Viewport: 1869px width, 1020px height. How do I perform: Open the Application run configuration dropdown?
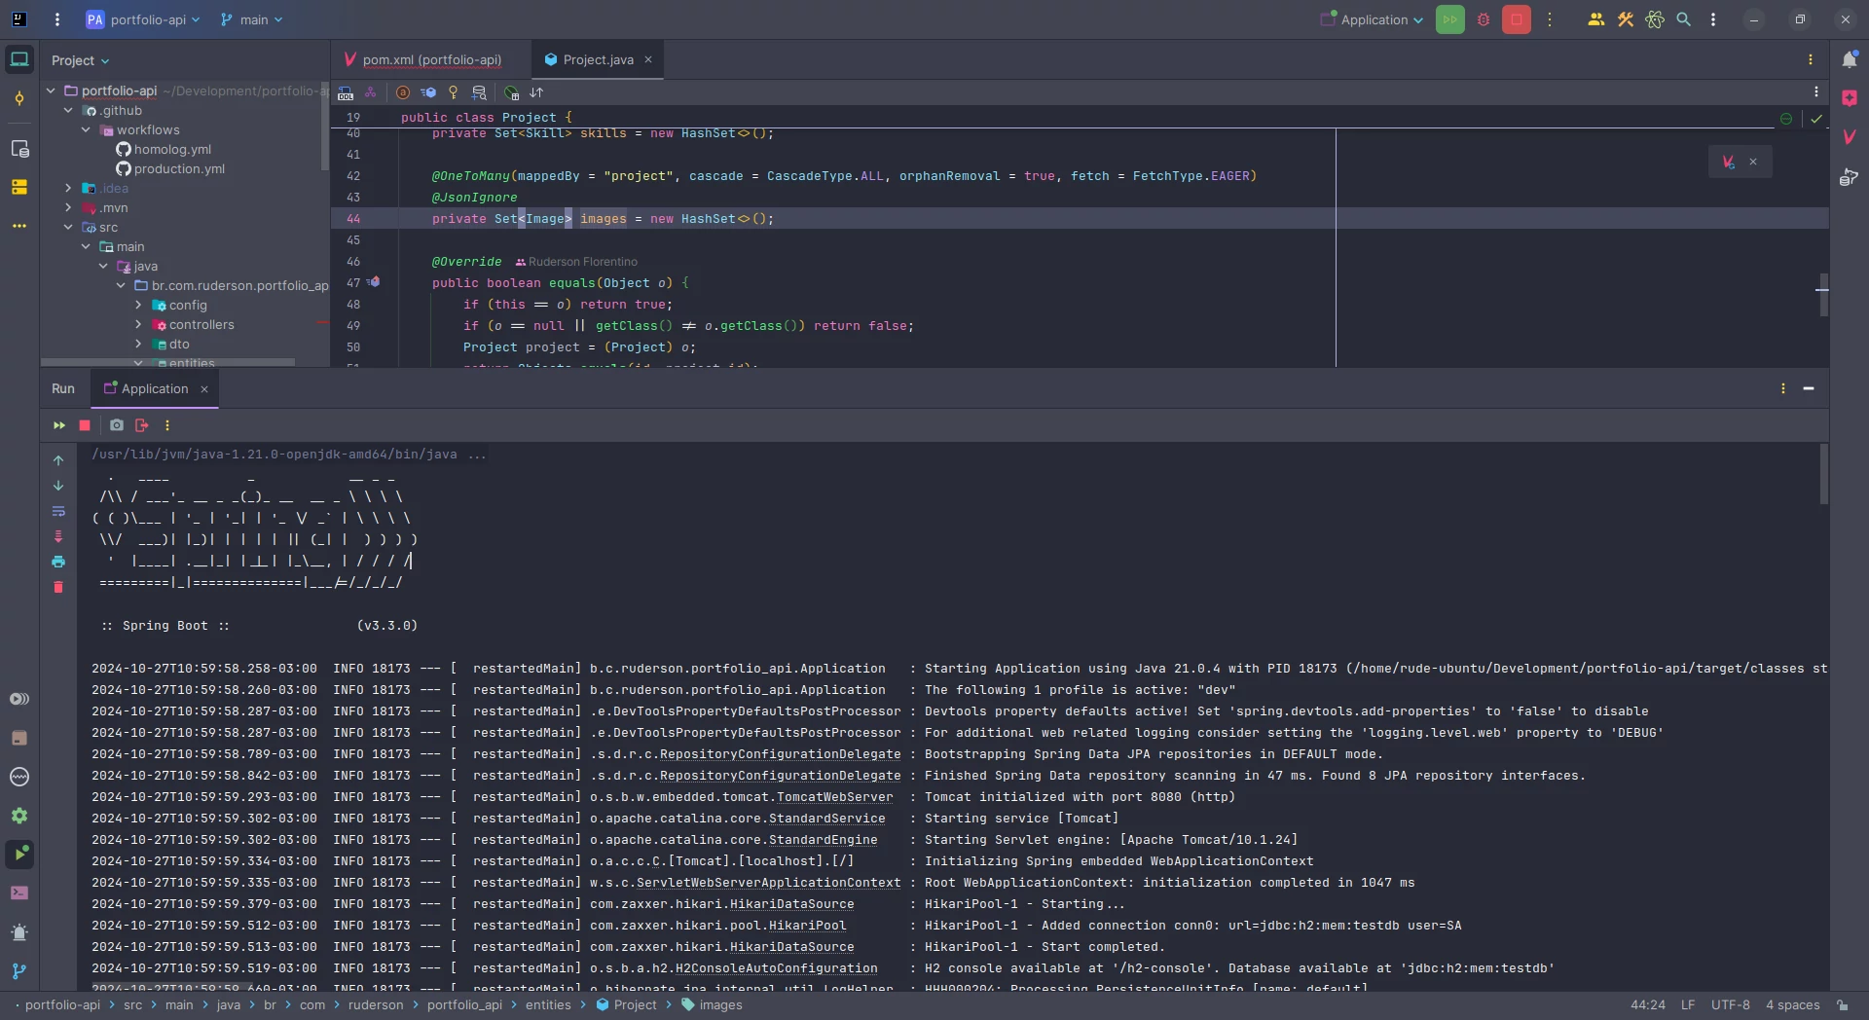[1371, 19]
